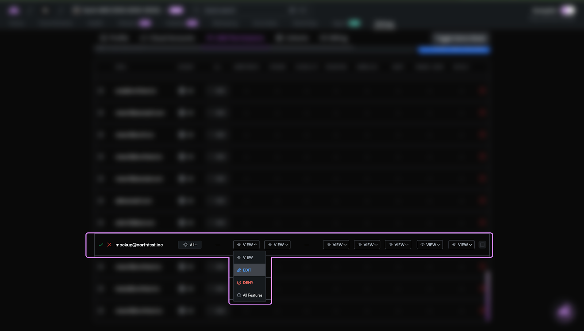The width and height of the screenshot is (584, 331).
Task: Toggle the green checkmark on the mockup row
Action: (101, 245)
